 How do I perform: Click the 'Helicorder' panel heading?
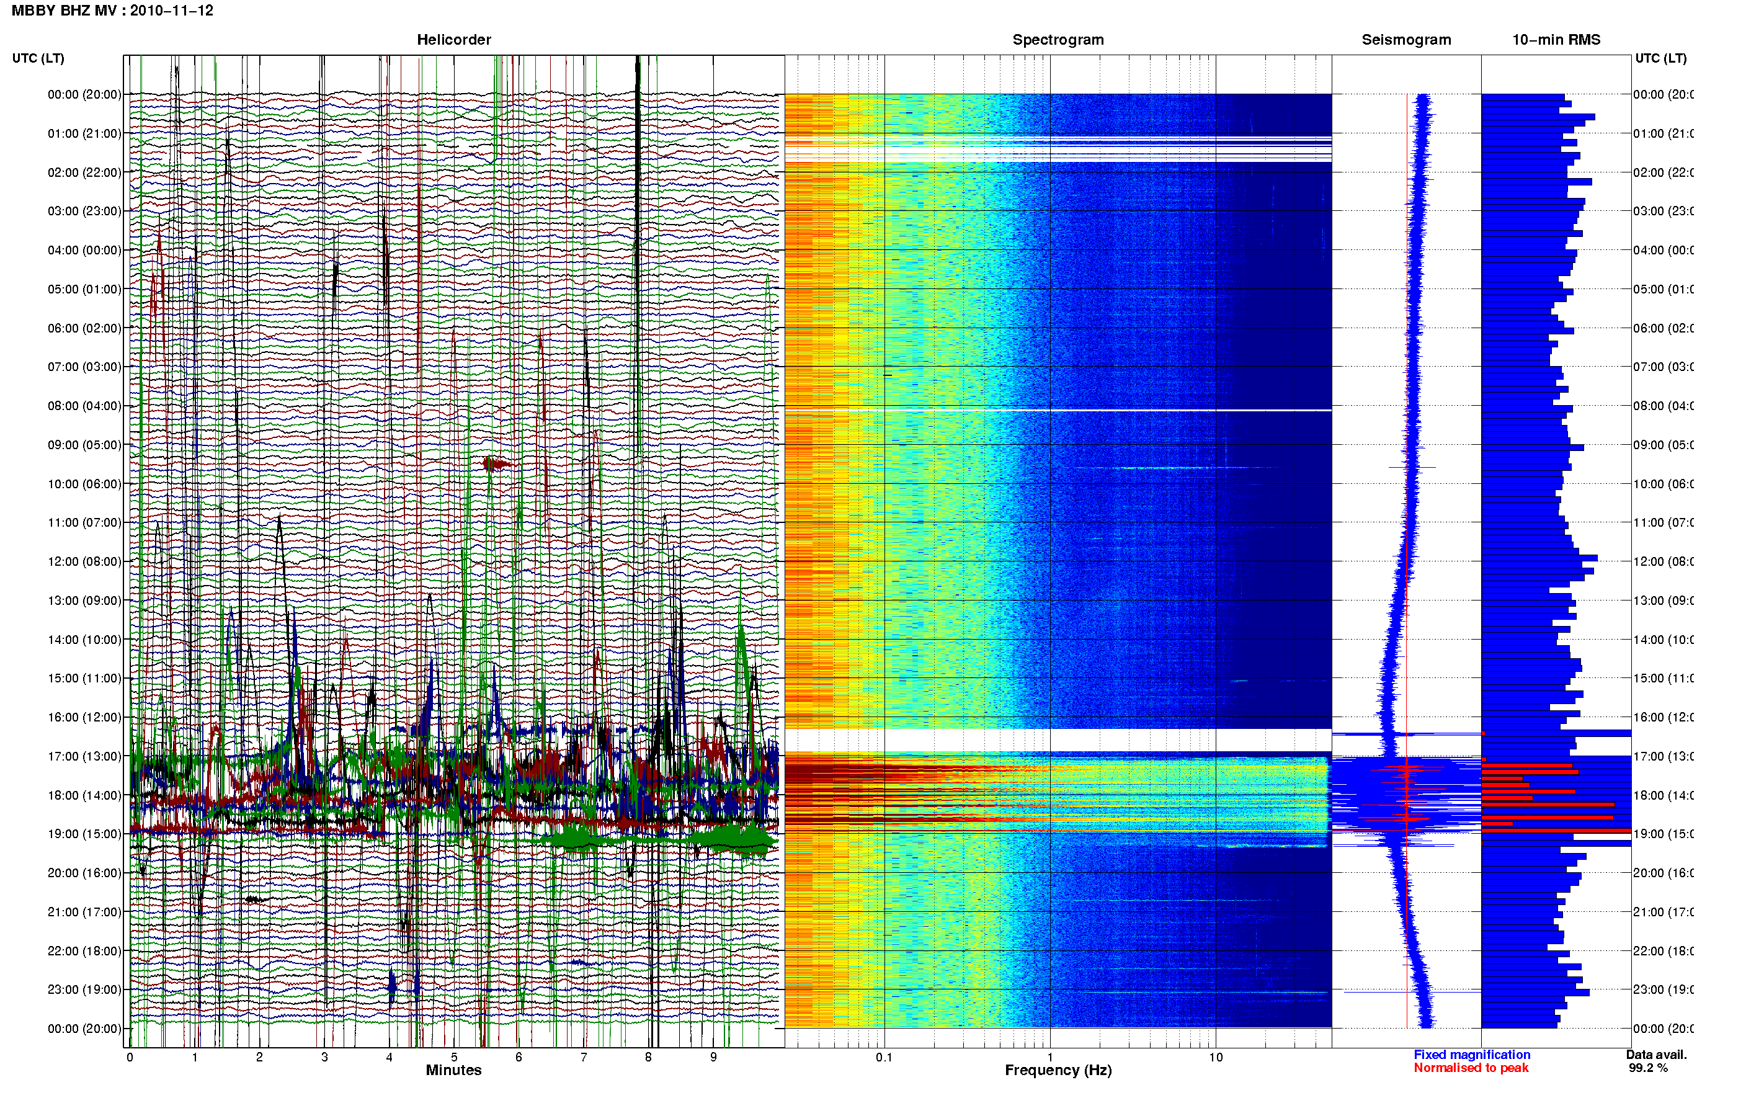tap(453, 40)
